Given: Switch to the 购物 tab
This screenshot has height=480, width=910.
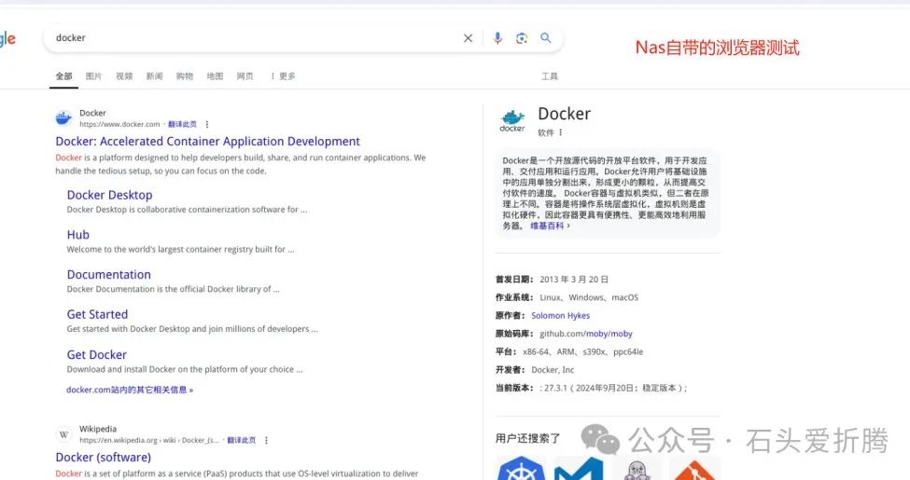Looking at the screenshot, I should (185, 75).
